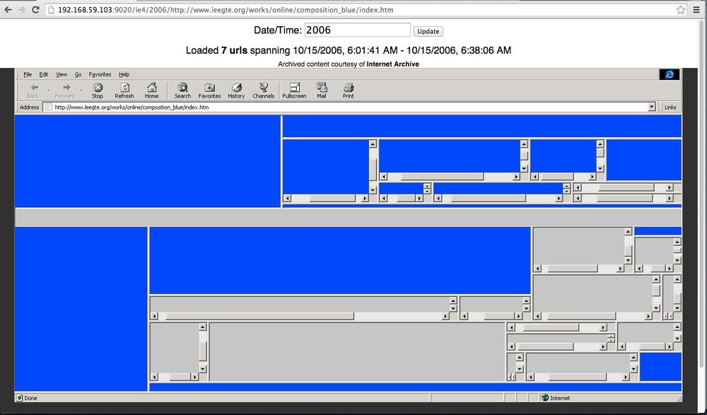Screen dimensions: 707x415
Task: Open the IE File menu
Action: pyautogui.click(x=28, y=74)
